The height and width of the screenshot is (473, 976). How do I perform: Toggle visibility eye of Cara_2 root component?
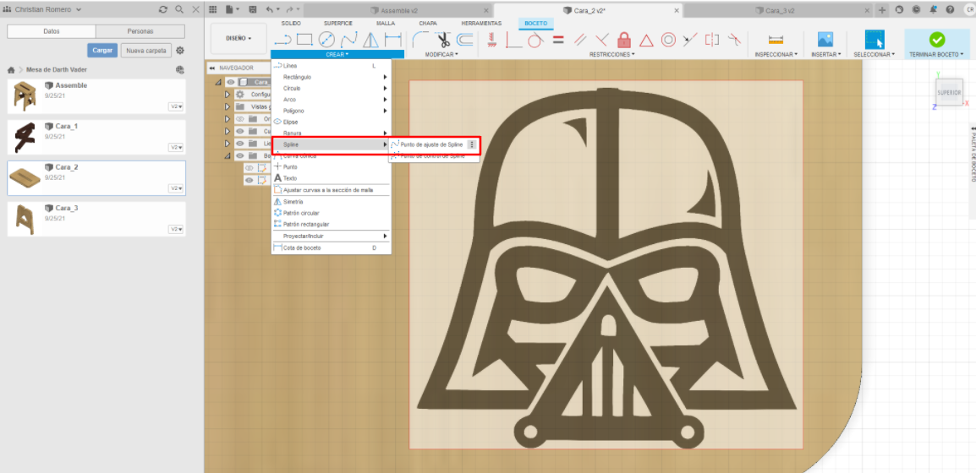(230, 82)
